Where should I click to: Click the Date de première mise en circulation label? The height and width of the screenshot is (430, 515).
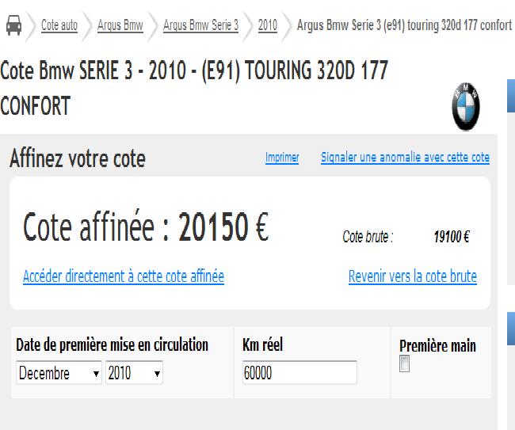point(112,345)
